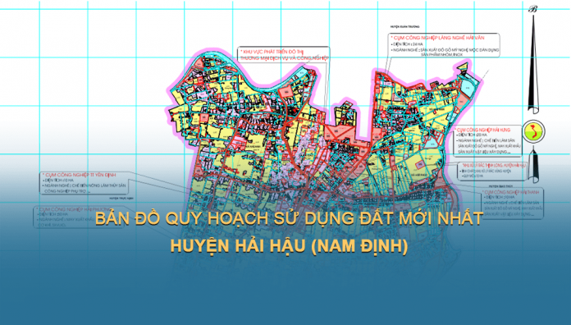This screenshot has height=325, width=571.
Task: Click the north arrow labeled B
Action: 533,59
